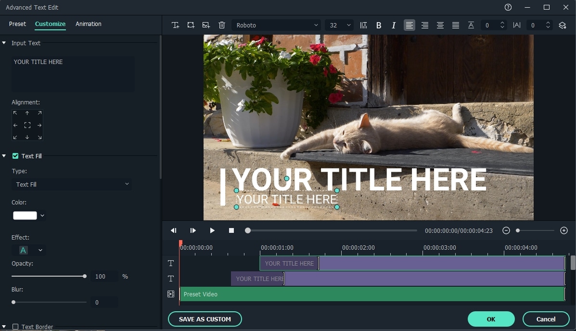Image resolution: width=576 pixels, height=331 pixels.
Task: Click the Opacity value field
Action: coord(105,276)
